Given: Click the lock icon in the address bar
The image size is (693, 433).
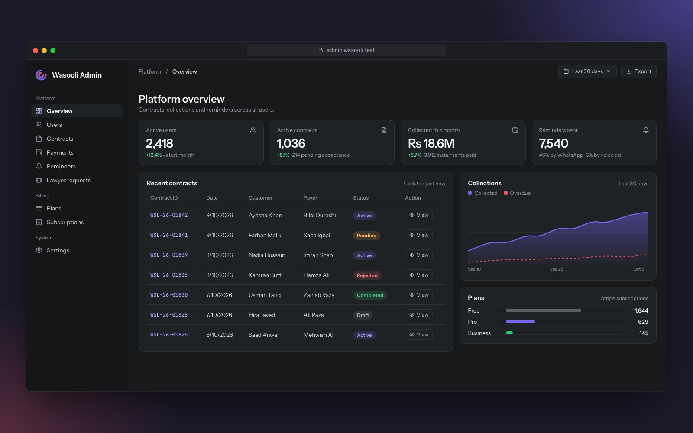Looking at the screenshot, I should (321, 50).
